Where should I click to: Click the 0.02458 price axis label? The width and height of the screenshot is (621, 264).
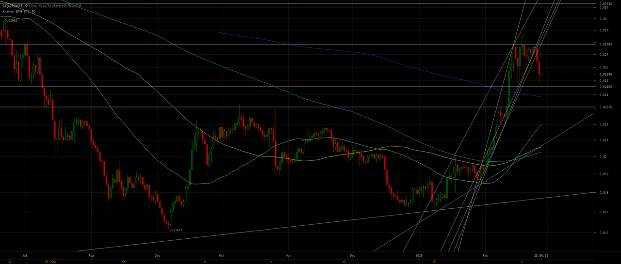[x=605, y=87]
